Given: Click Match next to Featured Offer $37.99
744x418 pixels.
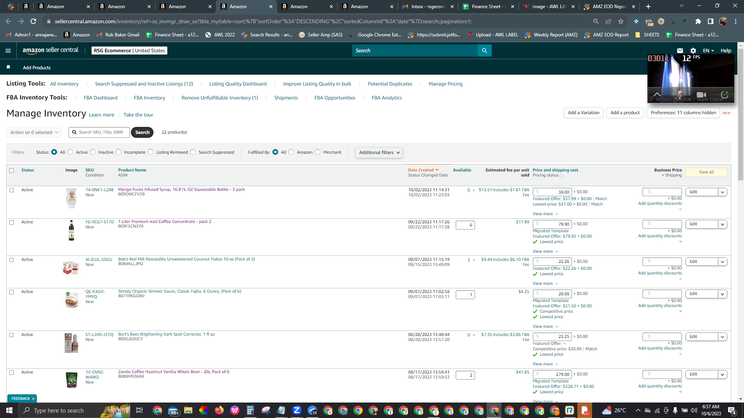Looking at the screenshot, I should pos(601,199).
